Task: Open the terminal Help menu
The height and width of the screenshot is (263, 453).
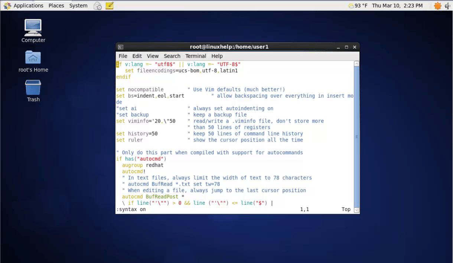Action: tap(217, 56)
